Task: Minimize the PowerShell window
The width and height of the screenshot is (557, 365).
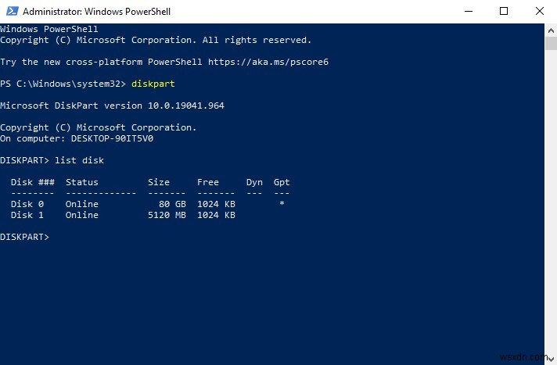Action: (468, 12)
